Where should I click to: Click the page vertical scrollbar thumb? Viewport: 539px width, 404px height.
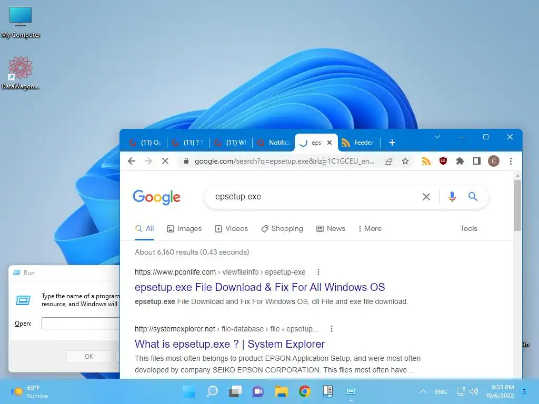tap(518, 206)
